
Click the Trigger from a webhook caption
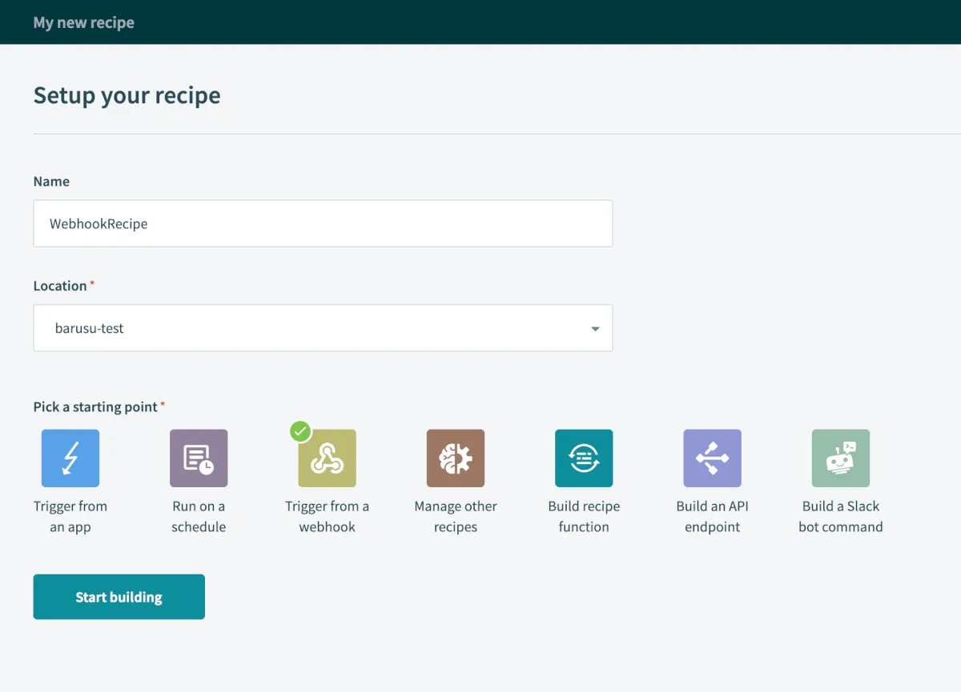[327, 517]
